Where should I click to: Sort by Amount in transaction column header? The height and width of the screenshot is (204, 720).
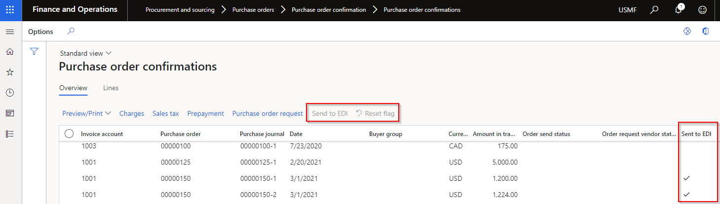(494, 134)
